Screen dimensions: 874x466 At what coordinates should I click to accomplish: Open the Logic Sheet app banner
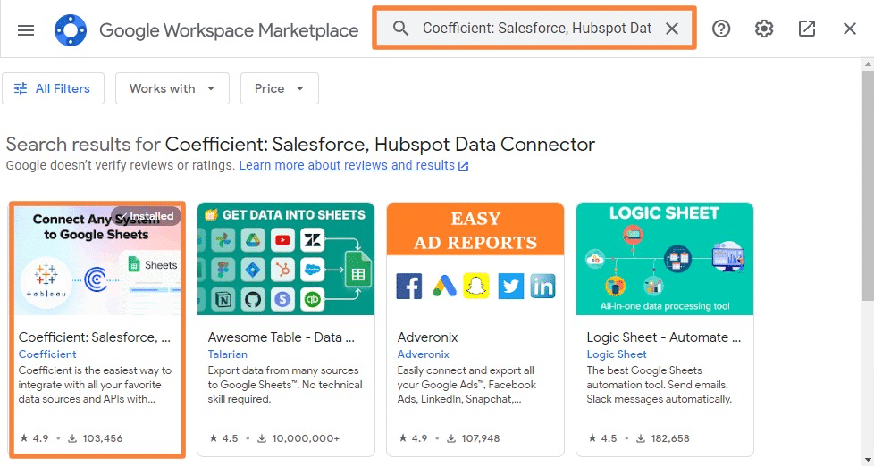[x=664, y=259]
